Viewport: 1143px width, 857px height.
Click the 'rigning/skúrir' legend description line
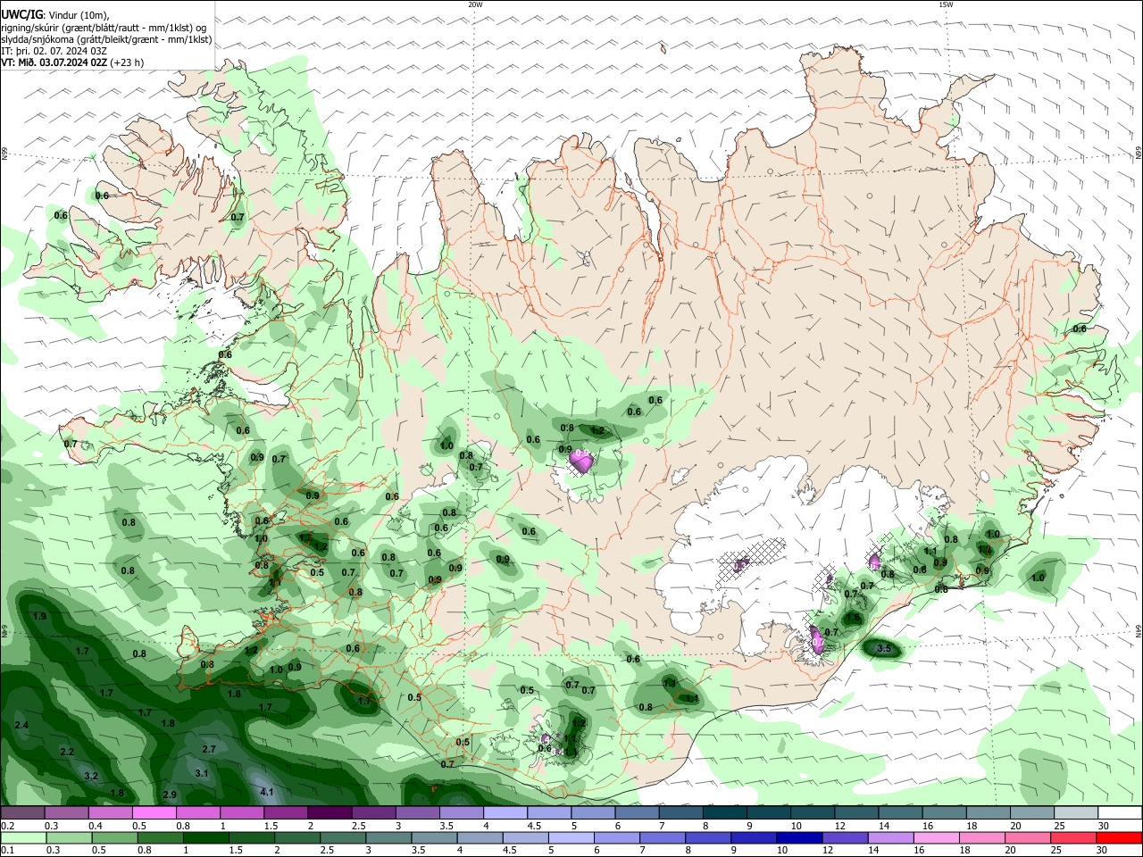tap(104, 28)
